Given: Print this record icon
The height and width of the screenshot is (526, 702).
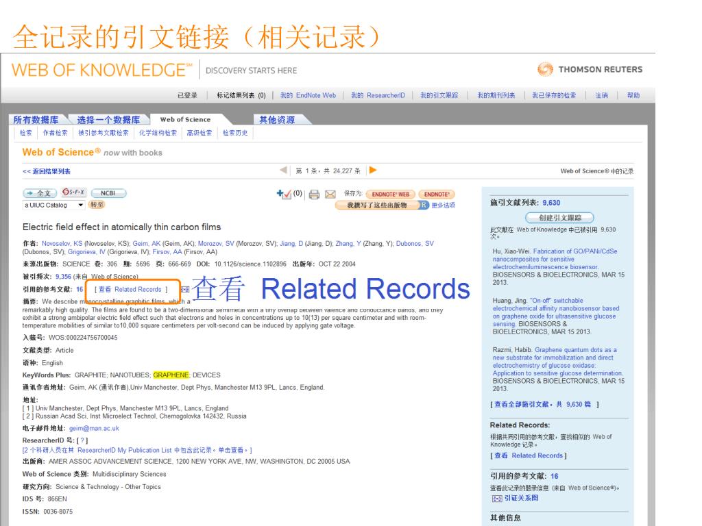Looking at the screenshot, I should tap(314, 194).
